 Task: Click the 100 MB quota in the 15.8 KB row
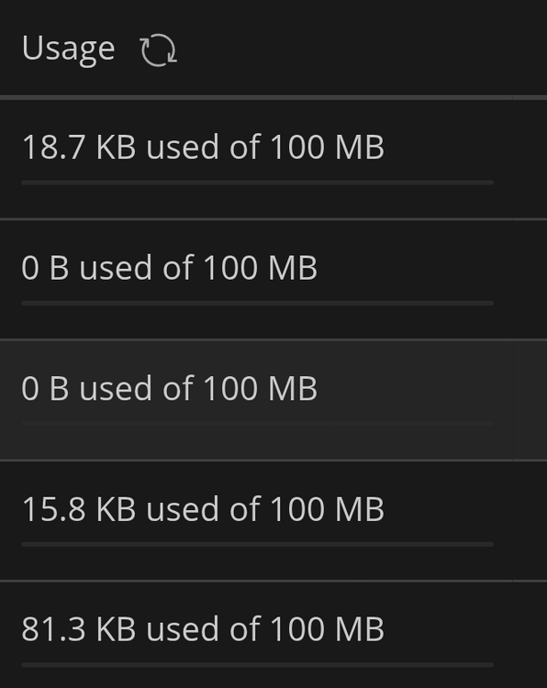[x=328, y=509]
